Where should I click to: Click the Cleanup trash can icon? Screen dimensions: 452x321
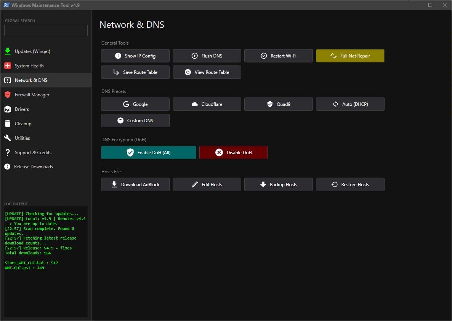tap(8, 124)
